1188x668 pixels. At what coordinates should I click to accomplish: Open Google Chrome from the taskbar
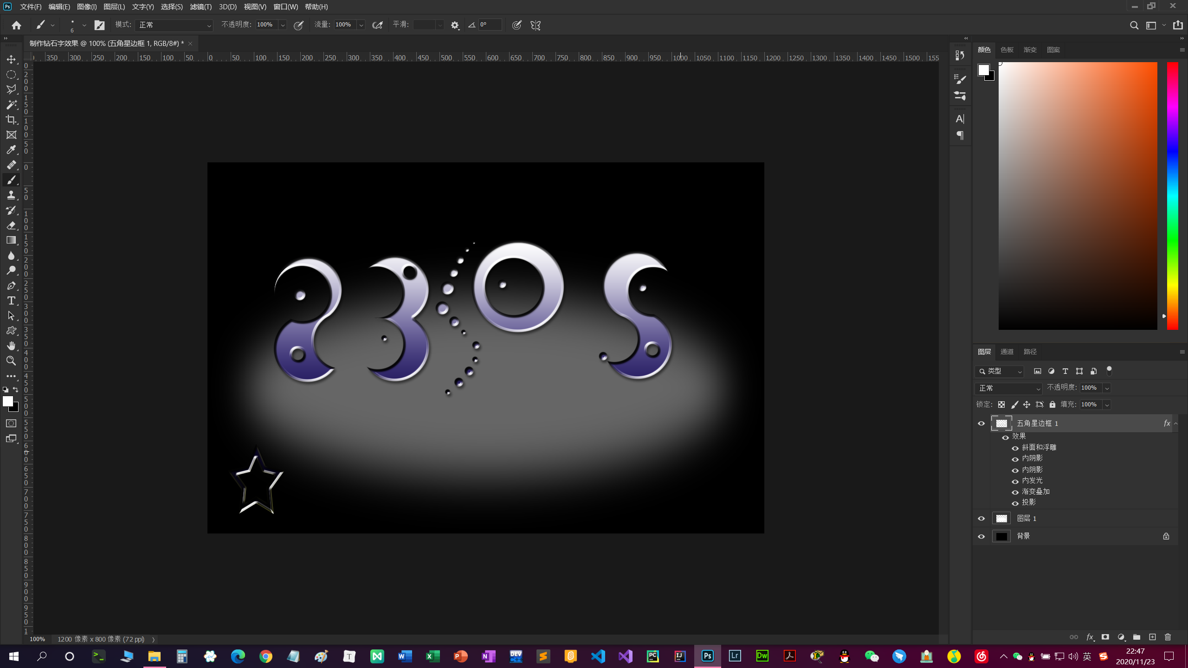click(265, 656)
